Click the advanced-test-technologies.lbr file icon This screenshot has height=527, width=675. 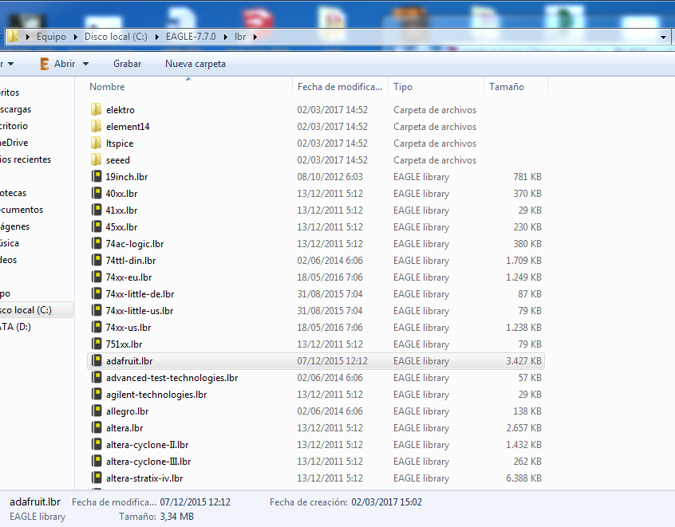point(97,378)
